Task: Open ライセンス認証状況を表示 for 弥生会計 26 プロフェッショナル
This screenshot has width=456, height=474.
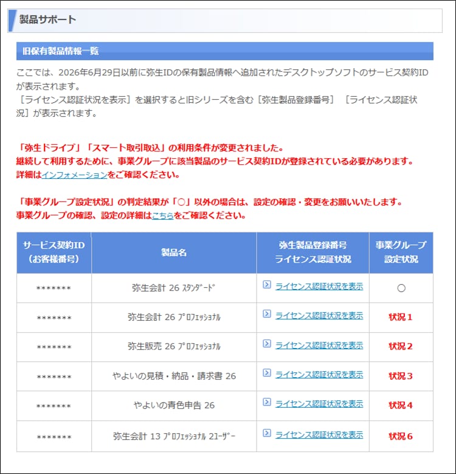Action: (x=319, y=316)
